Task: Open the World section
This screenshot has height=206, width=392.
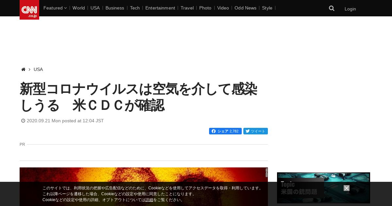Action: pyautogui.click(x=79, y=8)
